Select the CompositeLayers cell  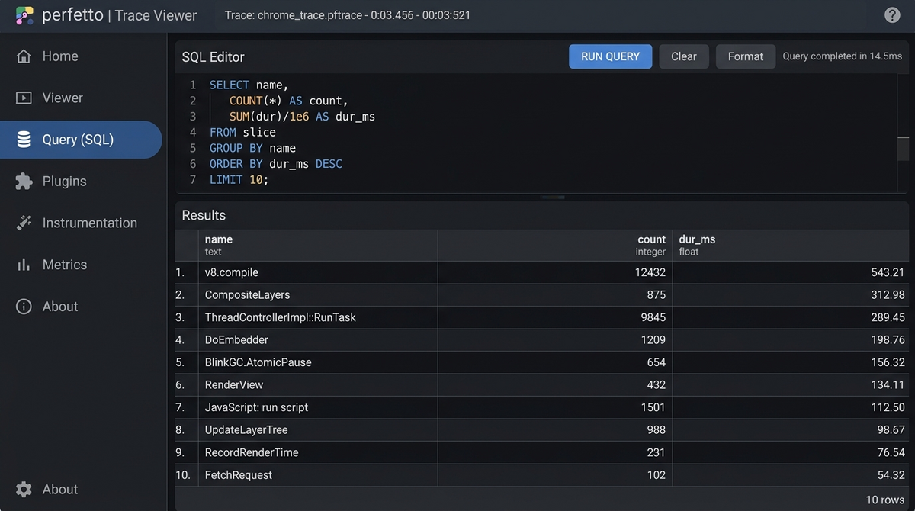coord(318,295)
